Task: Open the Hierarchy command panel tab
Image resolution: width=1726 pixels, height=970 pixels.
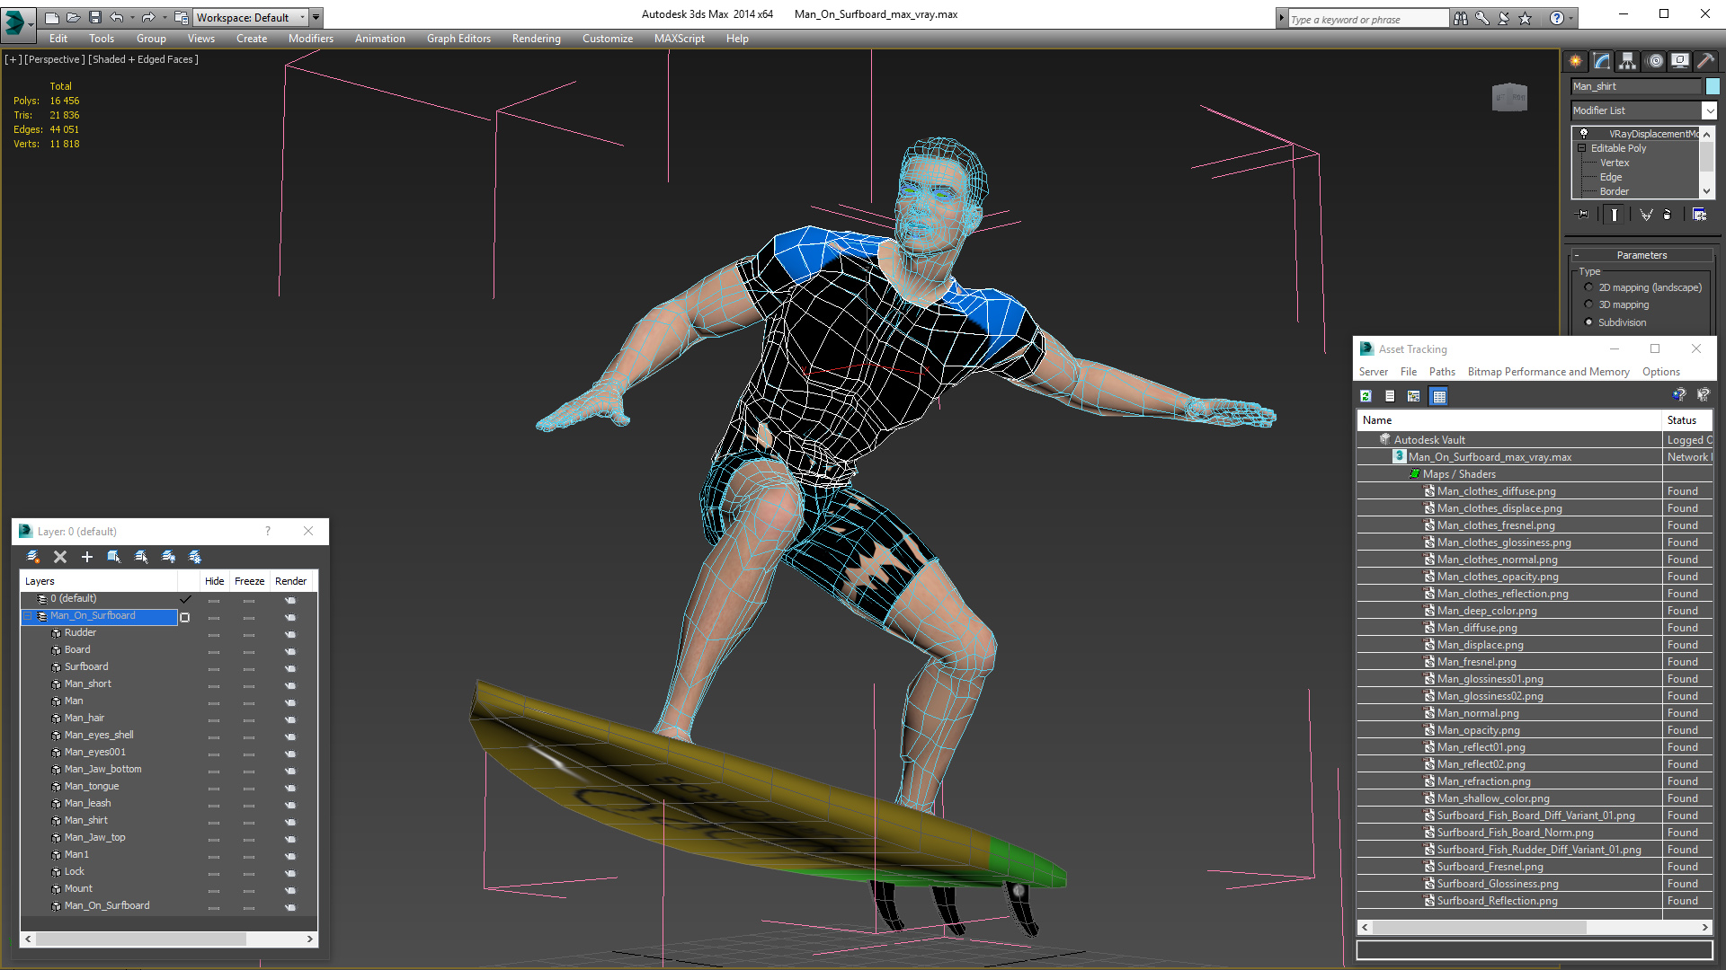Action: (1628, 61)
